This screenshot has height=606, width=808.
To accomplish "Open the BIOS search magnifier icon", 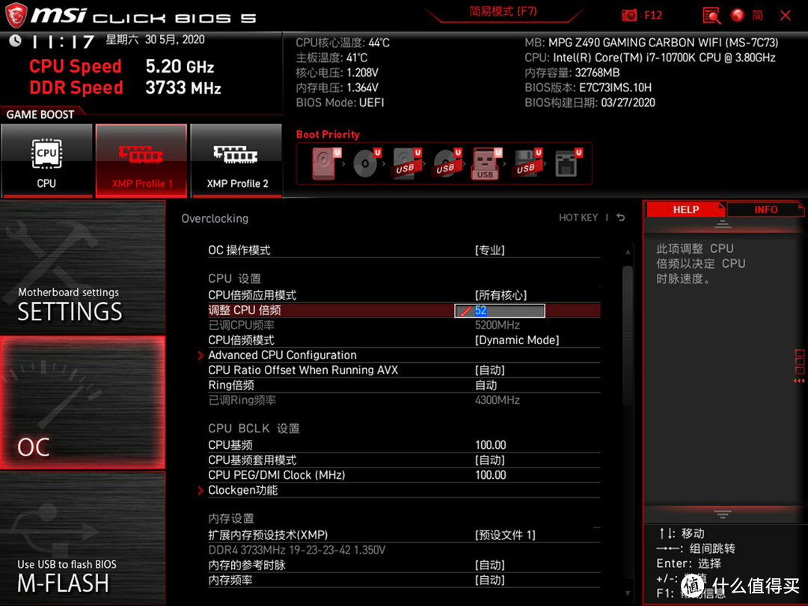I will point(711,16).
